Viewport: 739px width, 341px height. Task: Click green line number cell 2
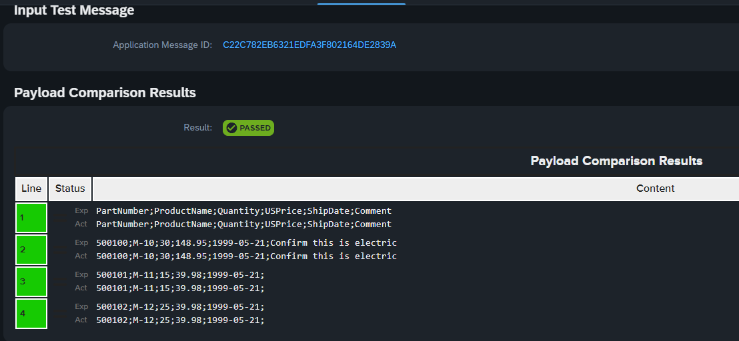pyautogui.click(x=31, y=250)
